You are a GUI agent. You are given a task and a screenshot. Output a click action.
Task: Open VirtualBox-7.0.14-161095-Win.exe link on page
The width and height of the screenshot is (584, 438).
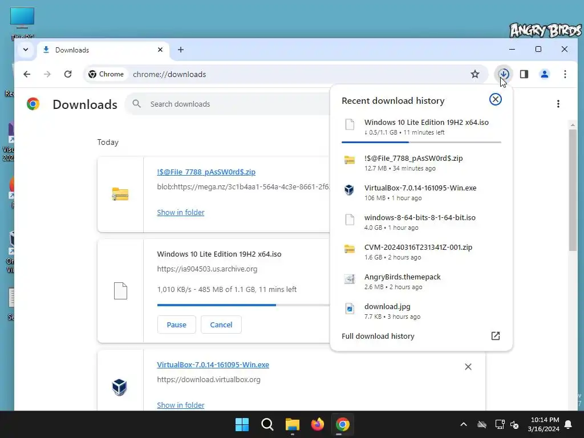(x=213, y=364)
